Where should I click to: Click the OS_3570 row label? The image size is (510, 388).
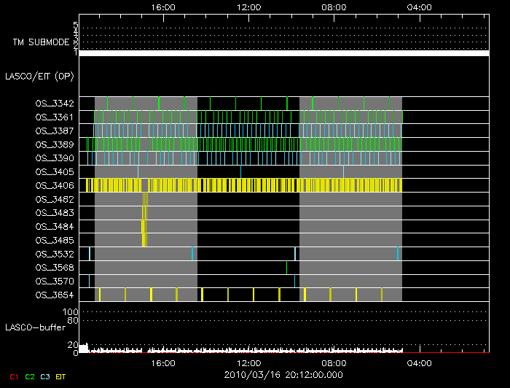click(54, 282)
